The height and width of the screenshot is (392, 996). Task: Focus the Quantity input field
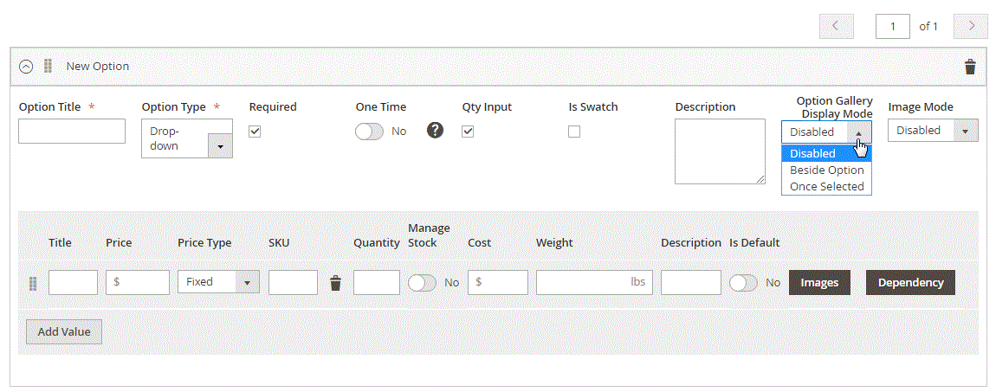tap(377, 282)
